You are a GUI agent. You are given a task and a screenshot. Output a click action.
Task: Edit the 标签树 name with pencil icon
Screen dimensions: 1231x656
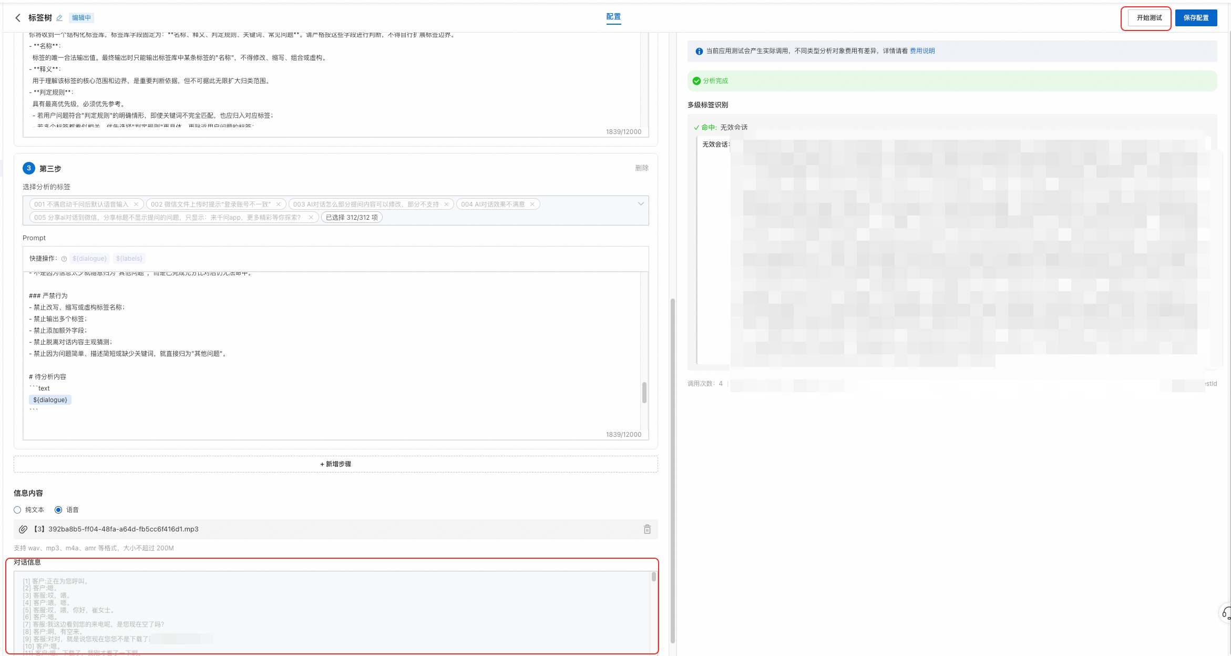[59, 18]
